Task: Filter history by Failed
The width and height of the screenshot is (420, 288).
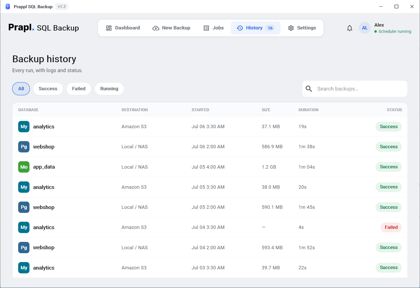Action: coord(79,89)
